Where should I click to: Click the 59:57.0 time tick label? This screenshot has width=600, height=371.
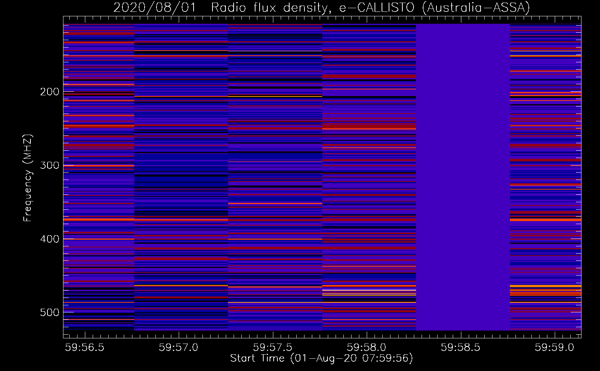click(179, 348)
